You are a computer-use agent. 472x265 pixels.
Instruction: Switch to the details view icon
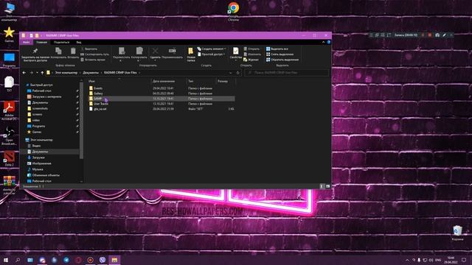[x=322, y=186]
